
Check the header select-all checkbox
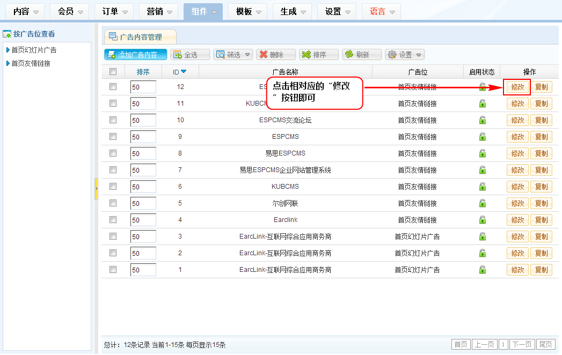click(x=113, y=72)
